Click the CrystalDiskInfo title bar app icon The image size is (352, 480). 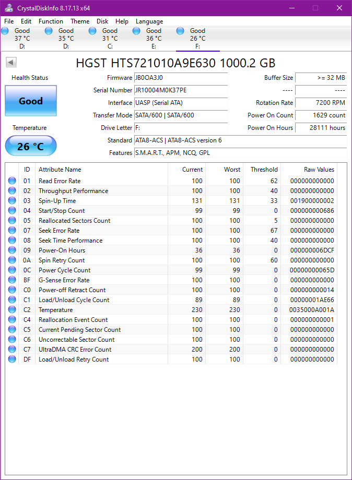(x=9, y=8)
